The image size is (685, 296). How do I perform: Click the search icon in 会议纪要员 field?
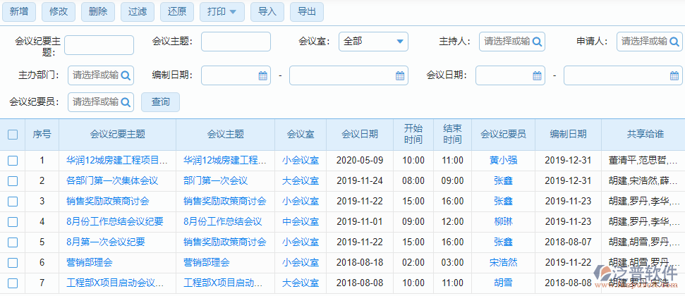pos(126,102)
